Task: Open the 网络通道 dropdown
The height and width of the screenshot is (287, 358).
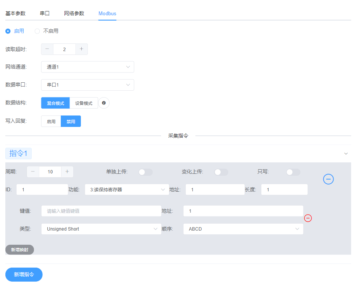Action: click(87, 67)
